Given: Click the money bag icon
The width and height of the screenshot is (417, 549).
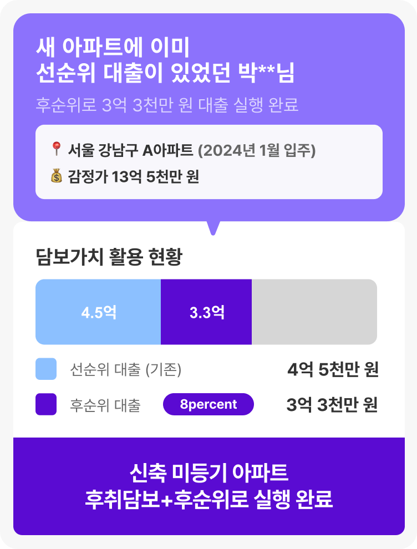Looking at the screenshot, I should (55, 177).
